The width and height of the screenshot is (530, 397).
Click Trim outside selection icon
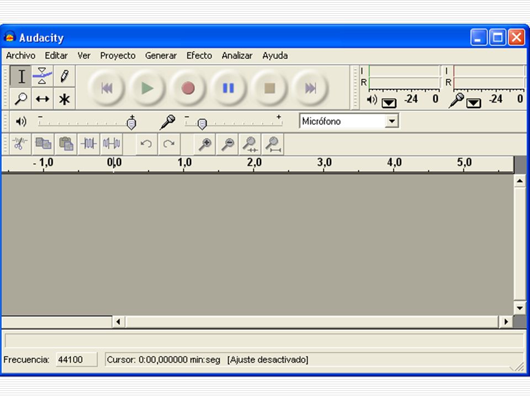pyautogui.click(x=88, y=144)
